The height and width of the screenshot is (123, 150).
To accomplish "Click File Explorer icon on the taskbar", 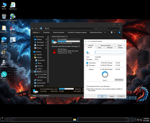I will point(75,120).
